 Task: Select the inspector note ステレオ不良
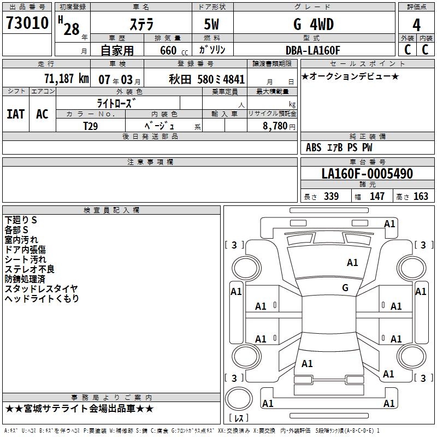[29, 269]
